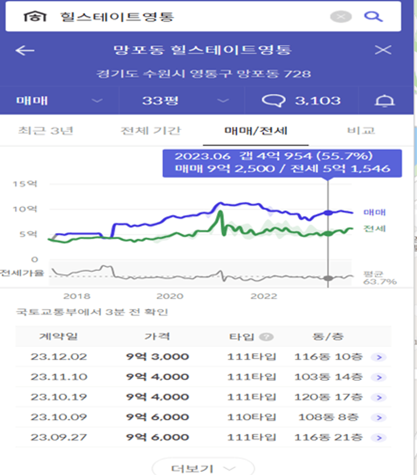Switch to the 최근 3년 tab
Image resolution: width=417 pixels, height=475 pixels.
click(46, 131)
